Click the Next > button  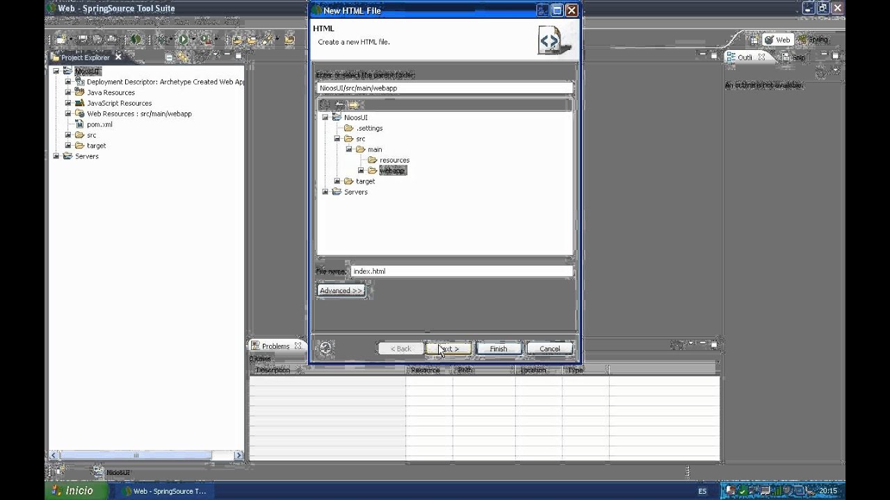pyautogui.click(x=448, y=349)
